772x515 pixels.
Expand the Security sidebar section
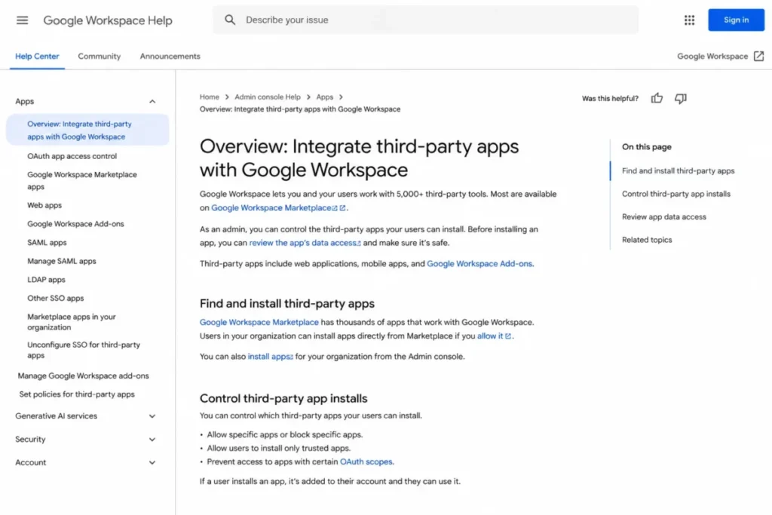(152, 439)
